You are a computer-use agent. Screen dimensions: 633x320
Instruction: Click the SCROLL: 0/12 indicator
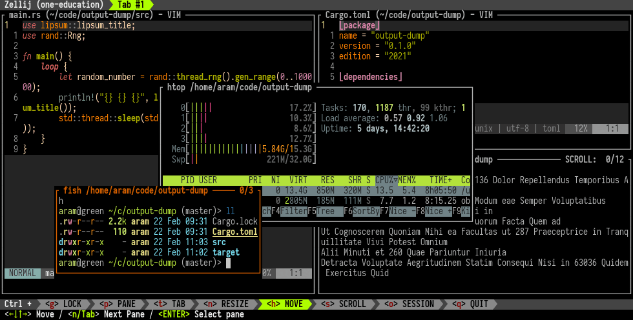[x=594, y=159]
